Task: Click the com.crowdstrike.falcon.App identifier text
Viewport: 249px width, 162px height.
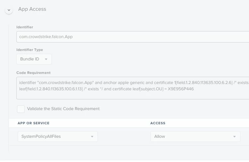Action: click(46, 37)
